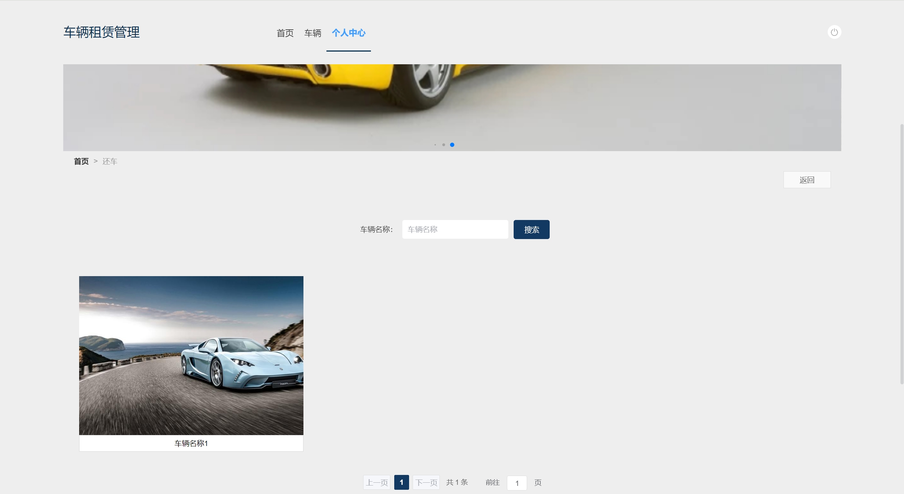
Task: Click the vertical page scrollbar
Action: click(902, 254)
